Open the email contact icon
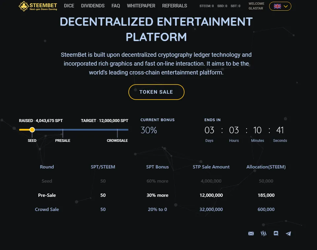The height and width of the screenshot is (250, 317). (251, 233)
